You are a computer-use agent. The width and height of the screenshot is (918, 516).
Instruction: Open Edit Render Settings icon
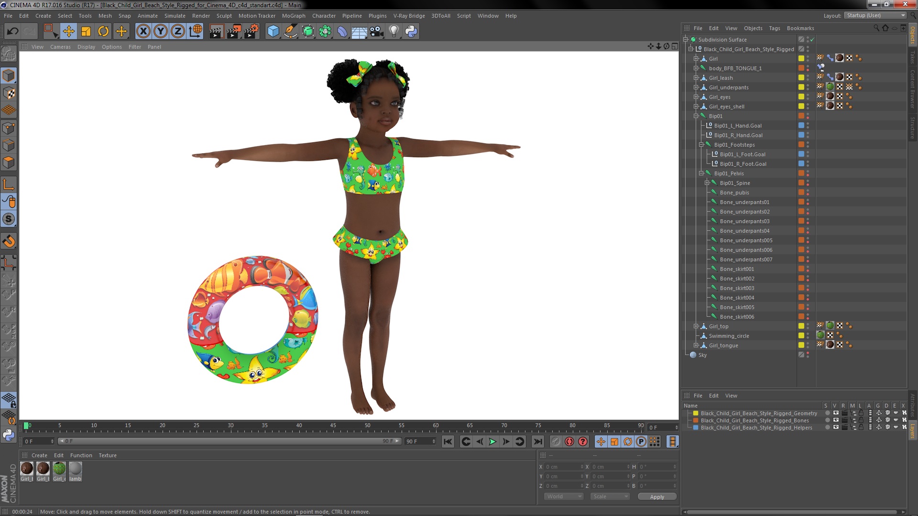251,32
